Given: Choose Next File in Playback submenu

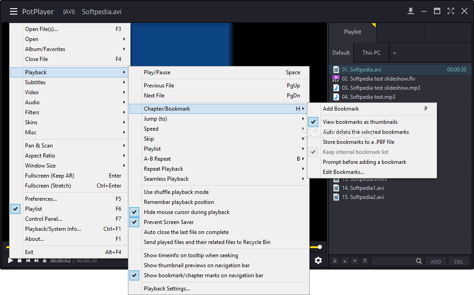Looking at the screenshot, I should pyautogui.click(x=219, y=96).
